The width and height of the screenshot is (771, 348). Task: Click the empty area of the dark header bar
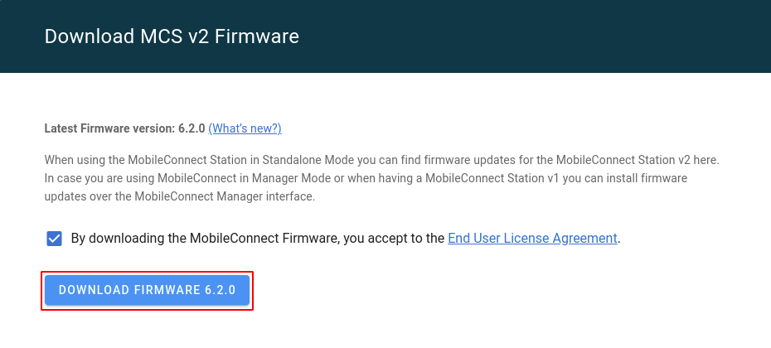tap(541, 36)
